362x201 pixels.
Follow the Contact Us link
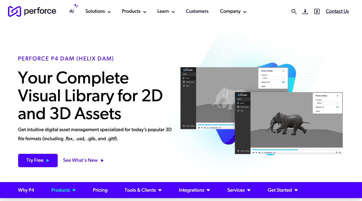click(x=337, y=11)
